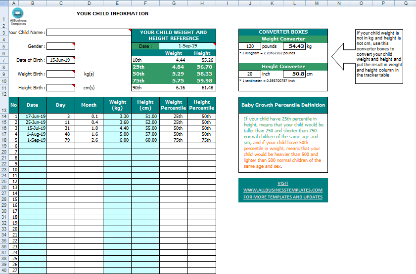Select the month value 2.6 in row 18
The image size is (416, 274).
pos(89,140)
